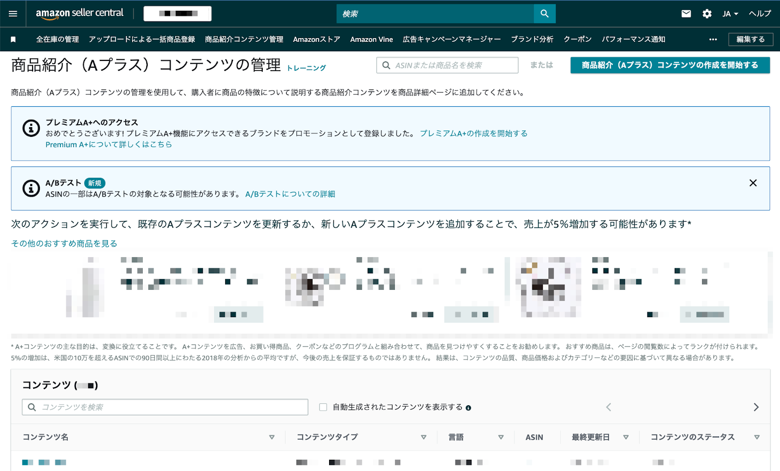Click the 新規 badge beside A/Bテスト

(x=95, y=183)
